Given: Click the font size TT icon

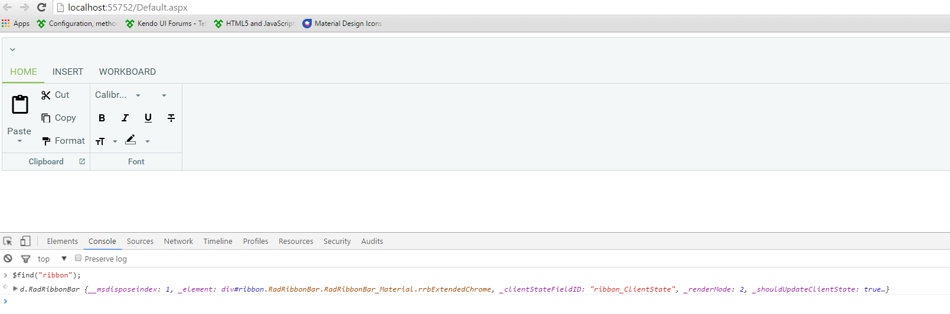Looking at the screenshot, I should [x=100, y=141].
